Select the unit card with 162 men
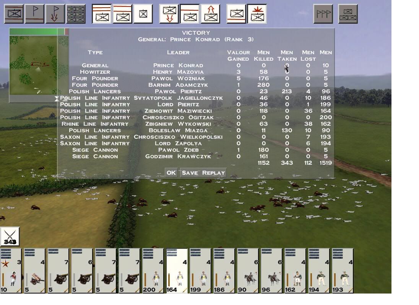 295,271
